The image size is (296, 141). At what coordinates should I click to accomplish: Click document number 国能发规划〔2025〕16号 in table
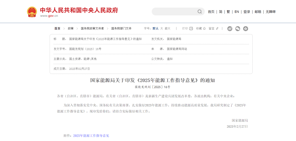click(85, 49)
